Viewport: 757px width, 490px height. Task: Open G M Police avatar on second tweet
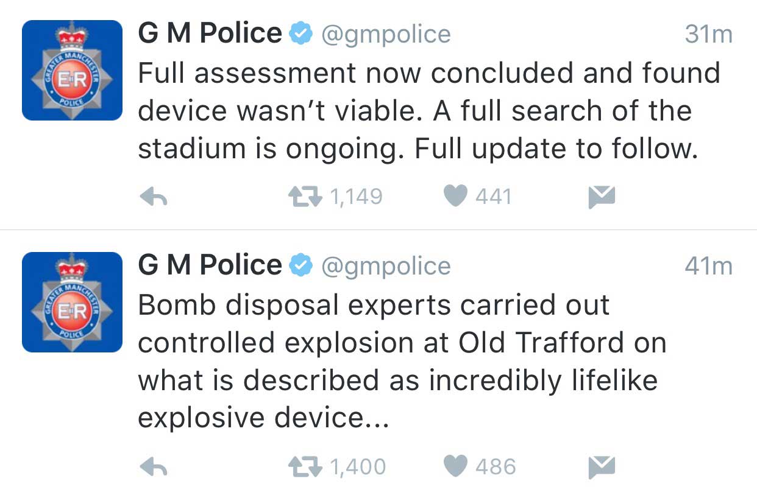tap(72, 302)
